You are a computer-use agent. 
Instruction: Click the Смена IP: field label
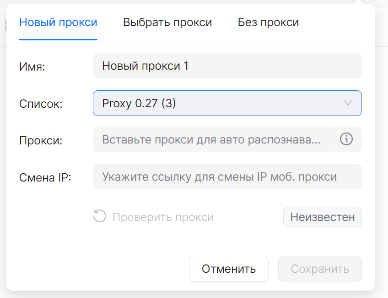coord(45,177)
